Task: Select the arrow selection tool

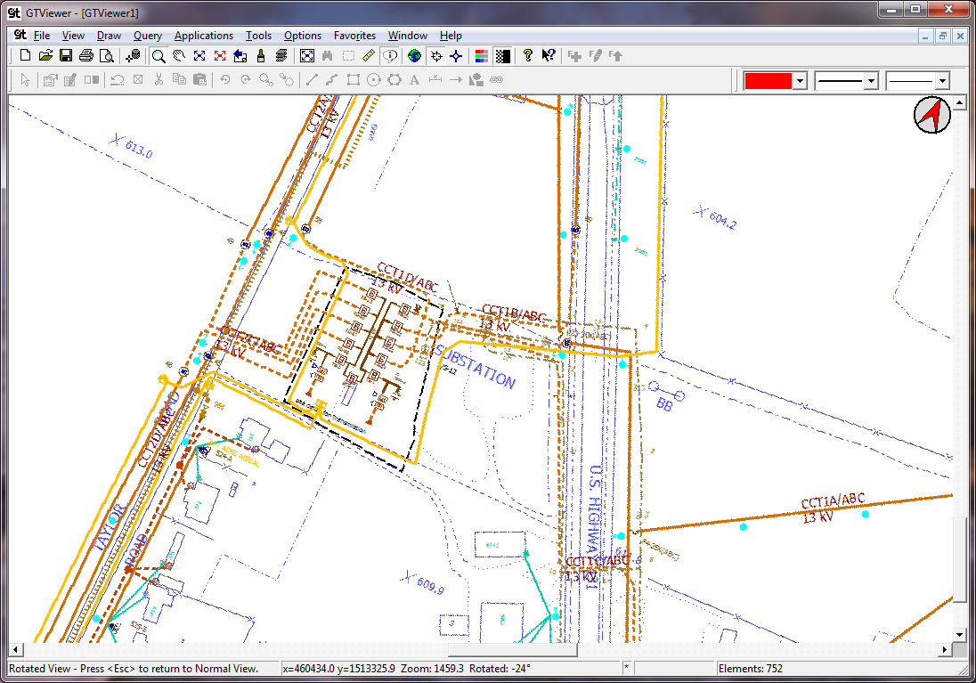Action: pyautogui.click(x=23, y=79)
